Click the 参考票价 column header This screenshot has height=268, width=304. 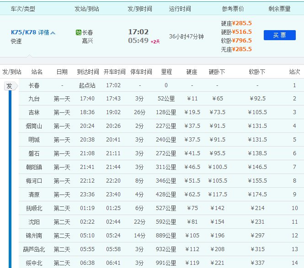(x=233, y=9)
